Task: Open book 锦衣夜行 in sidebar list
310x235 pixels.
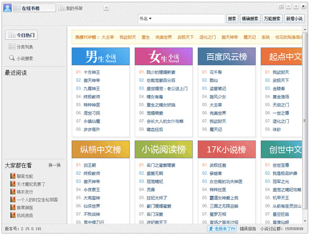Action: 22,192
